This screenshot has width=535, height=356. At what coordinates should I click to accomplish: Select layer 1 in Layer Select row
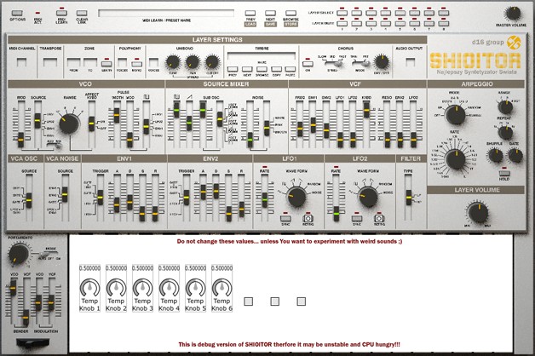click(x=342, y=13)
